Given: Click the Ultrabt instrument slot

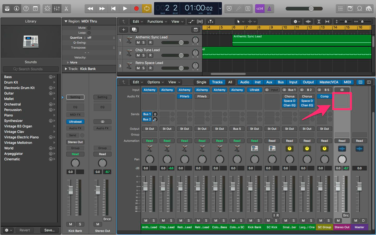Looking at the screenshot, I should 255,90.
